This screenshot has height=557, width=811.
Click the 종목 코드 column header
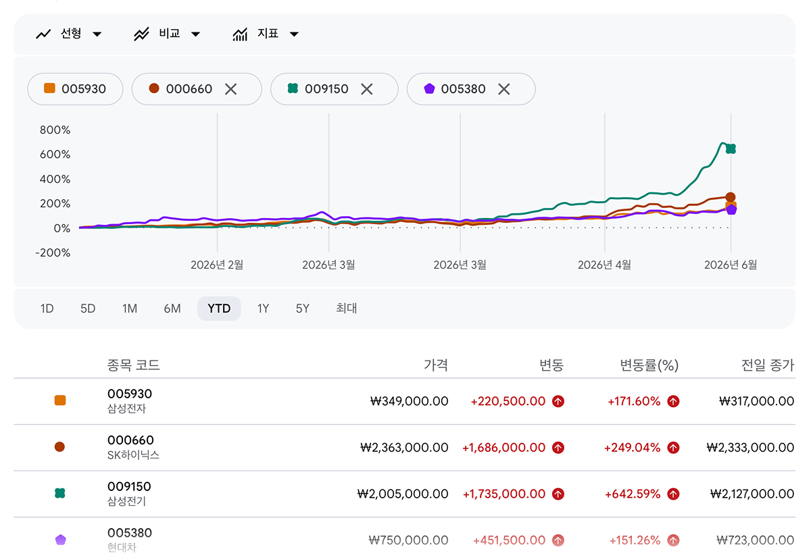(133, 365)
